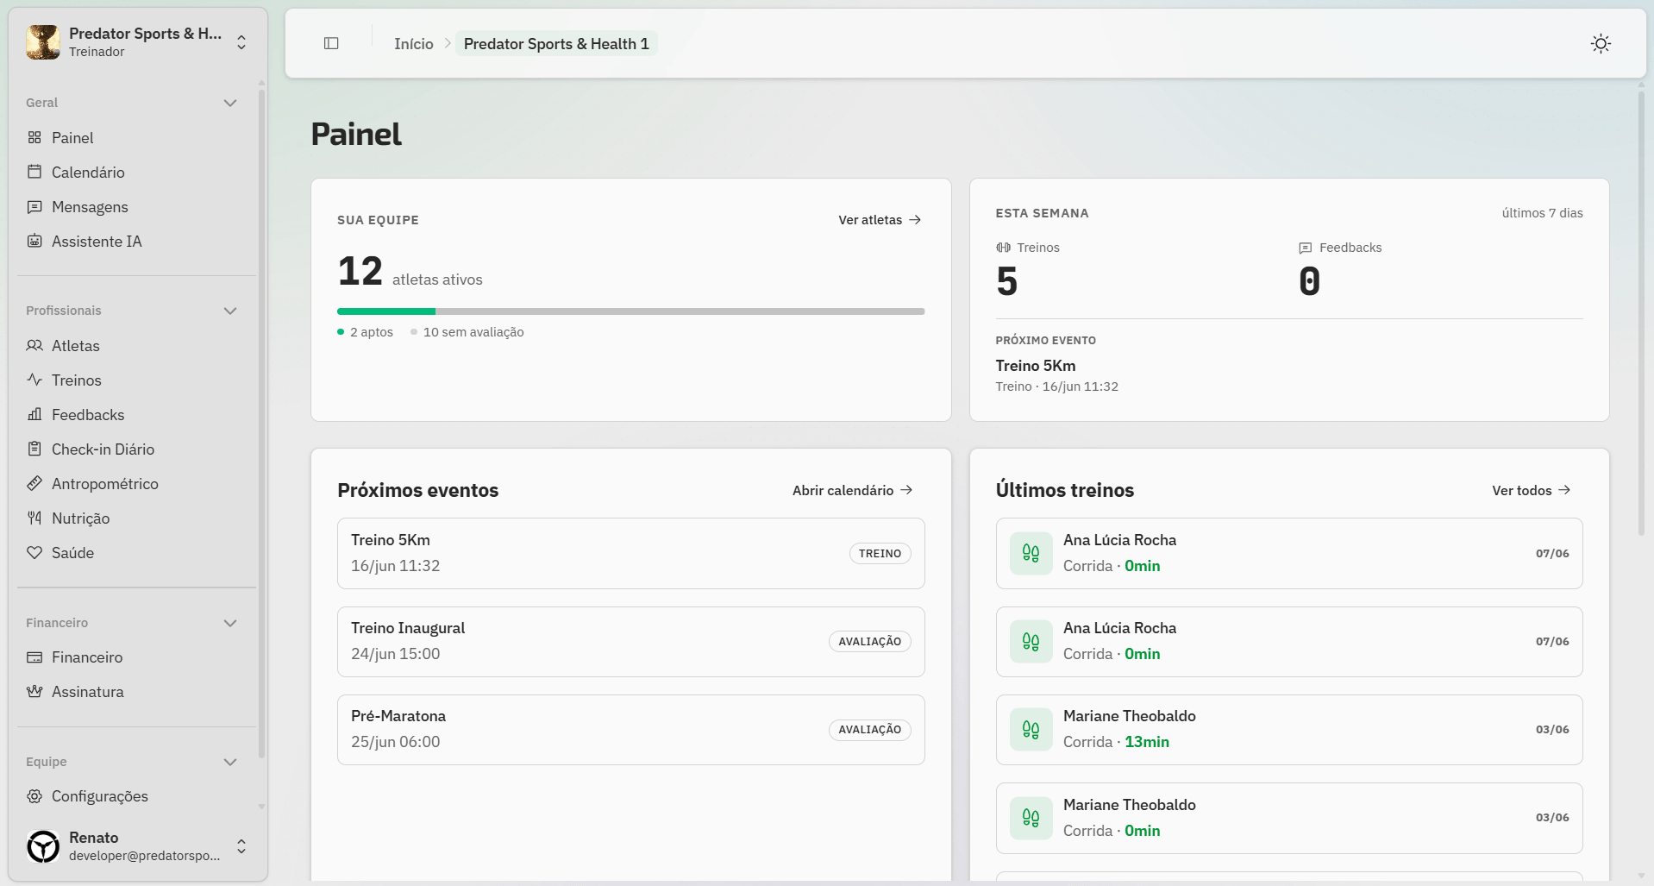Collapse the Financeiro section chevron
The image size is (1654, 886).
tap(230, 623)
